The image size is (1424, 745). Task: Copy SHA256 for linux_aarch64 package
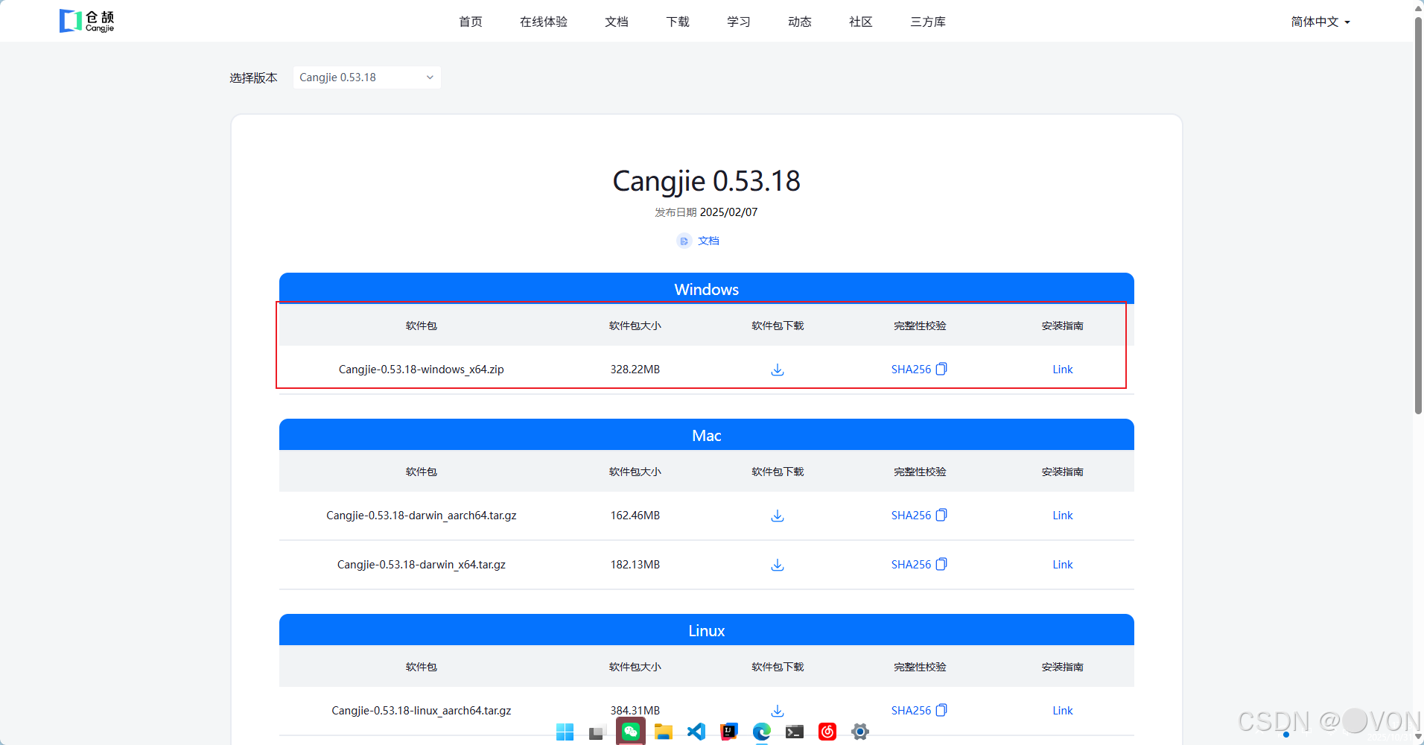pyautogui.click(x=941, y=710)
